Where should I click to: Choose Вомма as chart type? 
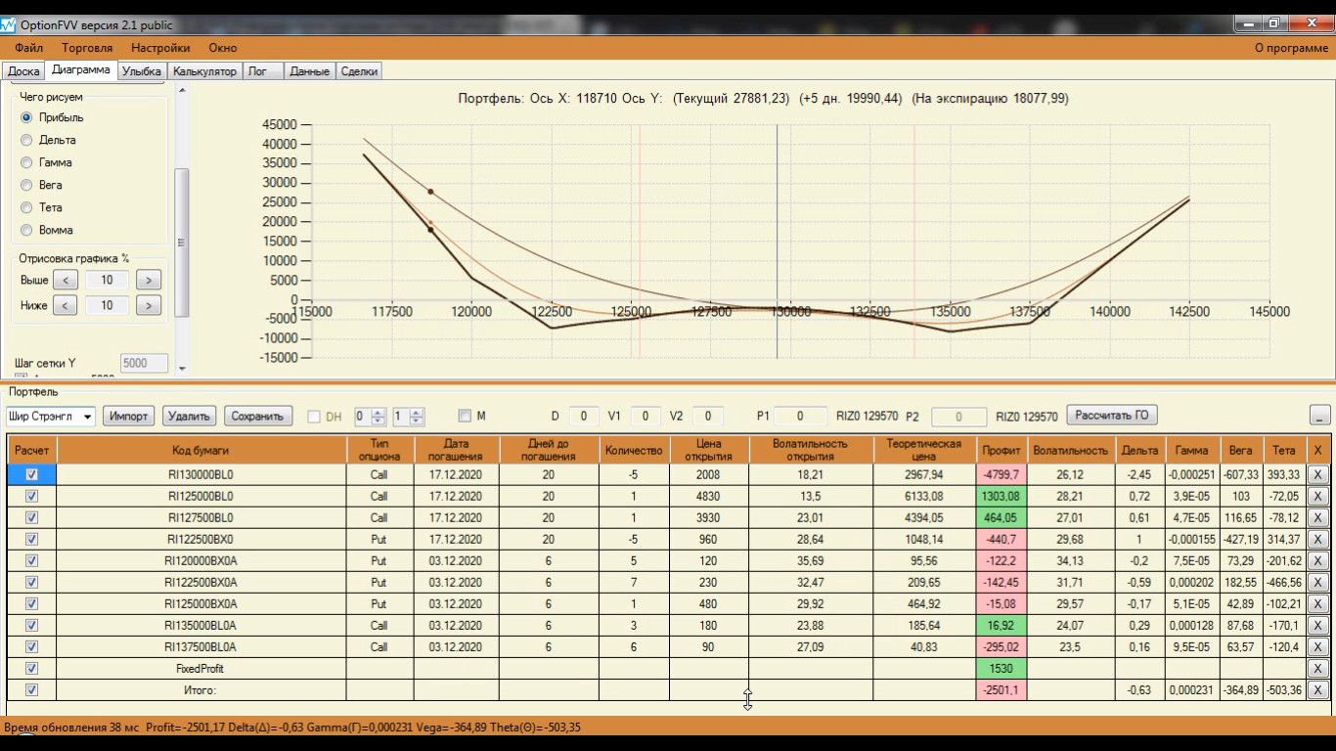click(x=26, y=230)
